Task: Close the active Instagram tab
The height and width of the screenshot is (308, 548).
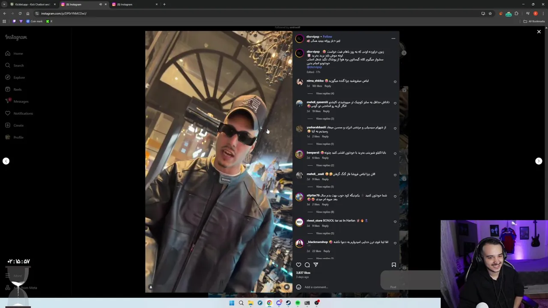Action: pyautogui.click(x=106, y=4)
